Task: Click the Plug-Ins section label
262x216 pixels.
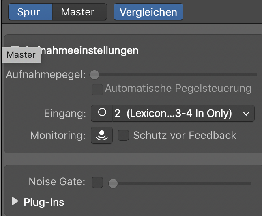Action: point(44,202)
